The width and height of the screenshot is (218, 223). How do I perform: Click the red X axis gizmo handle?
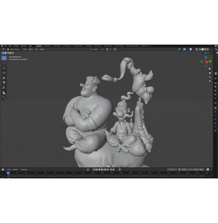point(207,62)
